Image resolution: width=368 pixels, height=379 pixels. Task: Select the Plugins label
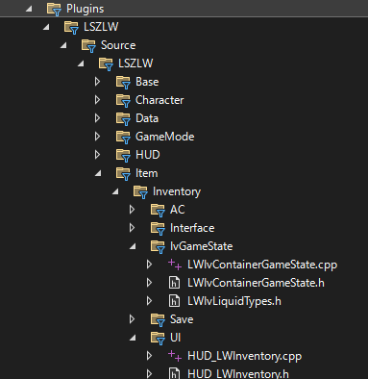pos(86,9)
